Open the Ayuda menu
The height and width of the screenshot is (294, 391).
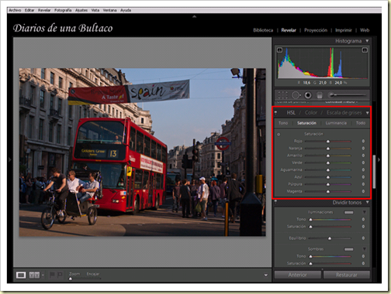coord(126,10)
